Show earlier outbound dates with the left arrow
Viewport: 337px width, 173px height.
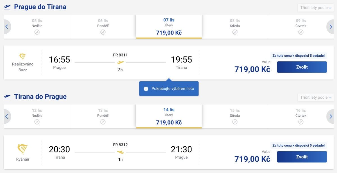click(7, 27)
